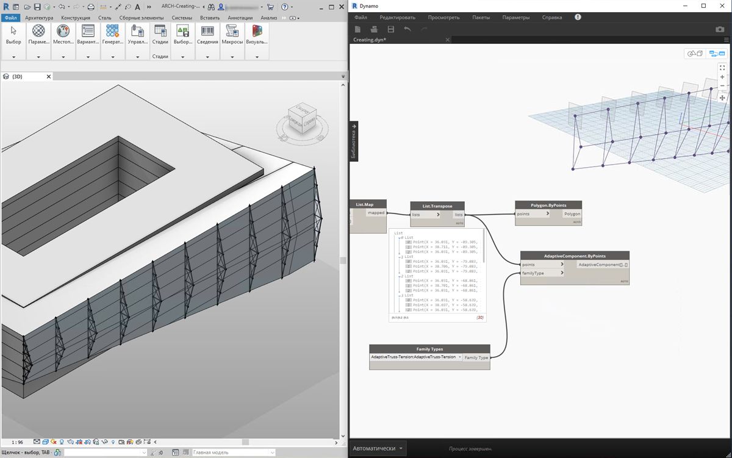Click the Revit Print icon

[91, 7]
